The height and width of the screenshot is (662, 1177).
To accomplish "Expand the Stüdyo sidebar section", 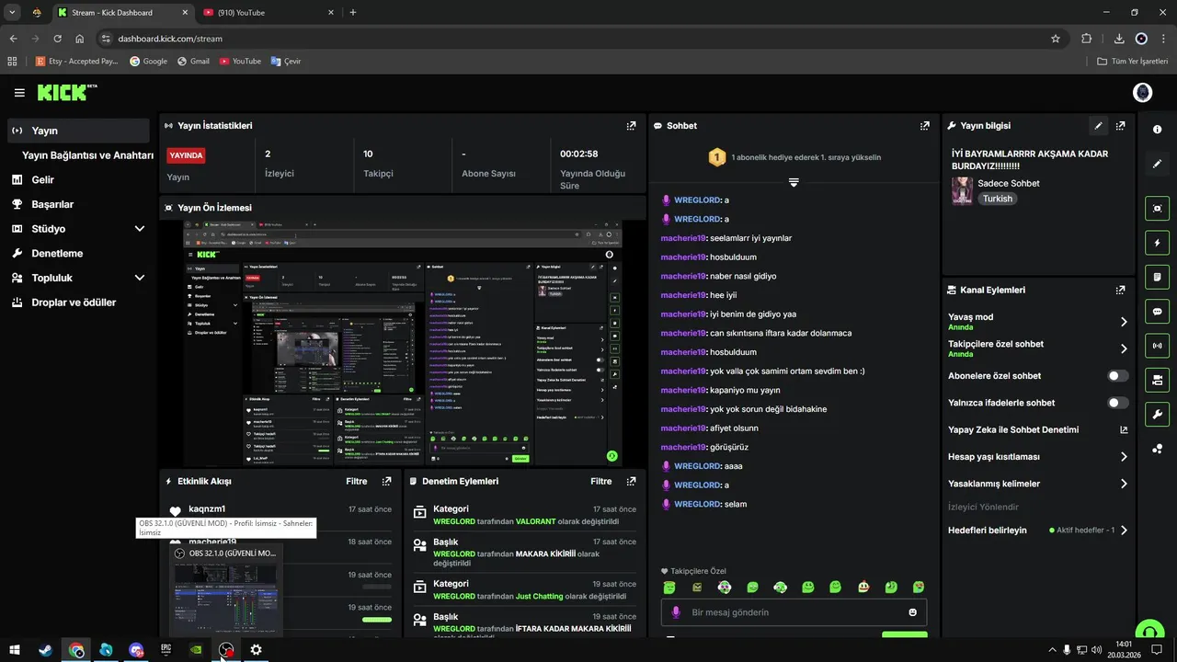I will point(140,229).
